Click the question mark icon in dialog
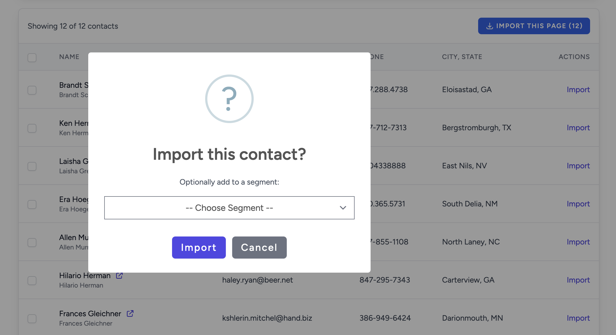616x335 pixels. [229, 99]
